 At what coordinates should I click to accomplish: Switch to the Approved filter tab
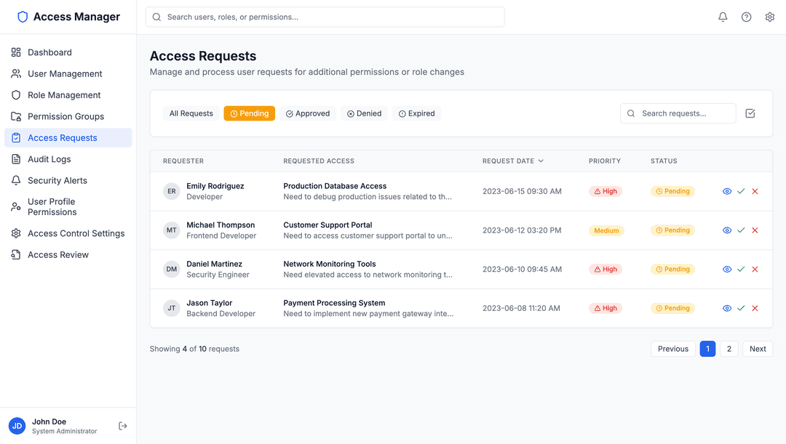coord(308,113)
